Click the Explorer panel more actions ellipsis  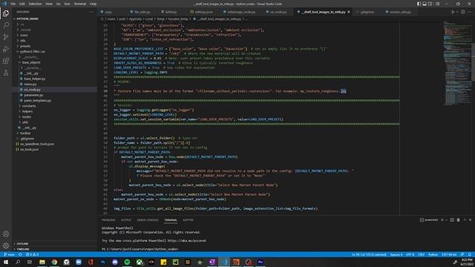tap(91, 12)
